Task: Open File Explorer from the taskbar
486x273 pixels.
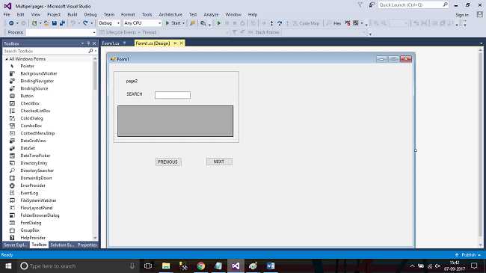Action: point(166,266)
